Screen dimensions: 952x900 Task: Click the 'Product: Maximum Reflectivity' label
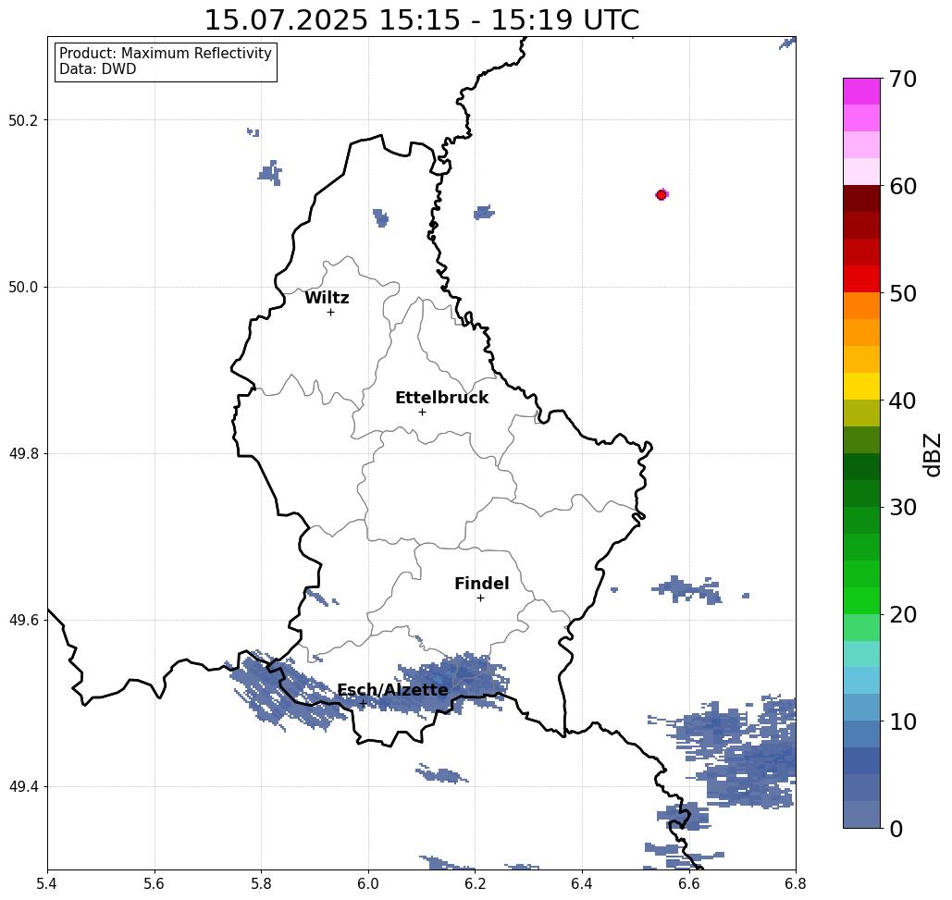pyautogui.click(x=165, y=54)
